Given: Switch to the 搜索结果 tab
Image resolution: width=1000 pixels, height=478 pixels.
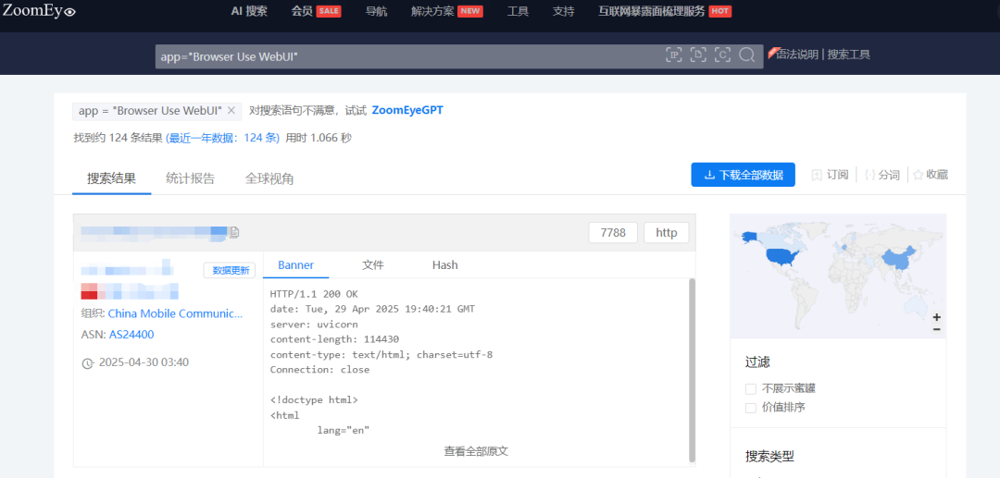Looking at the screenshot, I should pyautogui.click(x=112, y=178).
